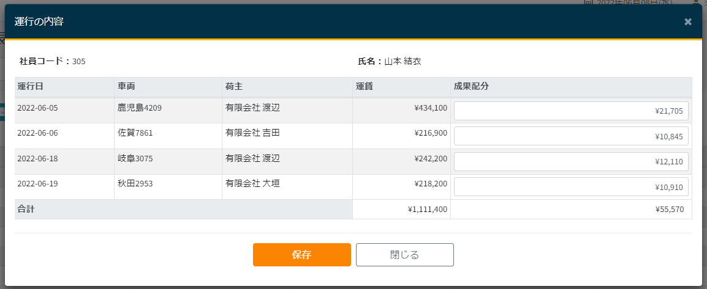This screenshot has height=289, width=707.
Task: Select the total fare ¥1,111,400
Action: click(427, 210)
